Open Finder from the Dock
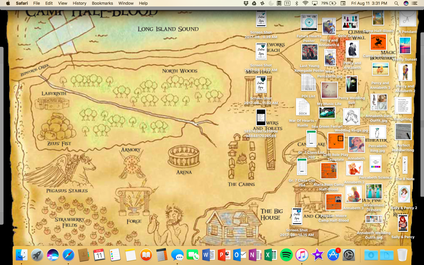Image resolution: width=424 pixels, height=265 pixels. (x=22, y=255)
